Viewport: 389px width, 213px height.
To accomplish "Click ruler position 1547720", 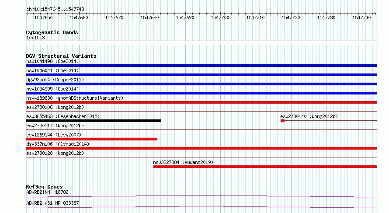I will point(291,17).
